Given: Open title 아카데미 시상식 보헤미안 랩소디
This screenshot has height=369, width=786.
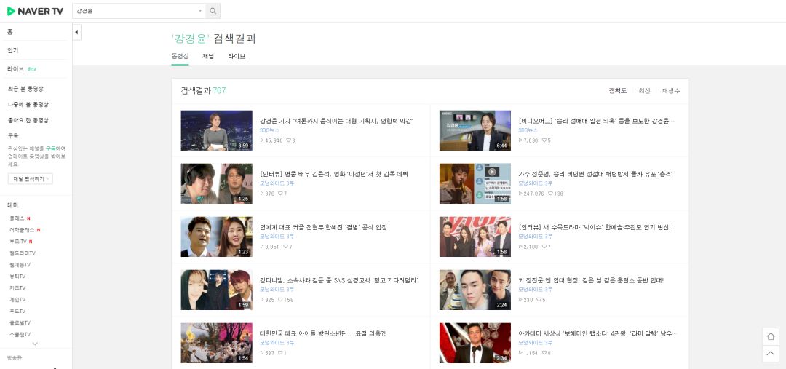Looking at the screenshot, I should (597, 333).
